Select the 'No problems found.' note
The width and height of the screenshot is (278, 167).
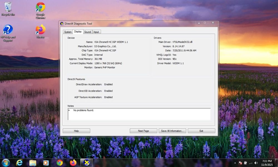[83, 110]
